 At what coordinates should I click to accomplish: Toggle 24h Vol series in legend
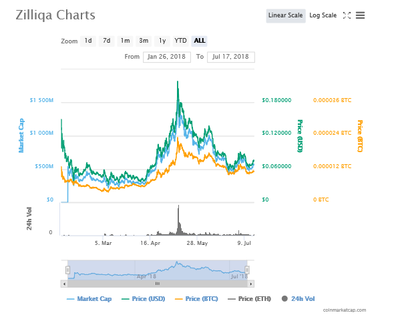tap(299, 299)
